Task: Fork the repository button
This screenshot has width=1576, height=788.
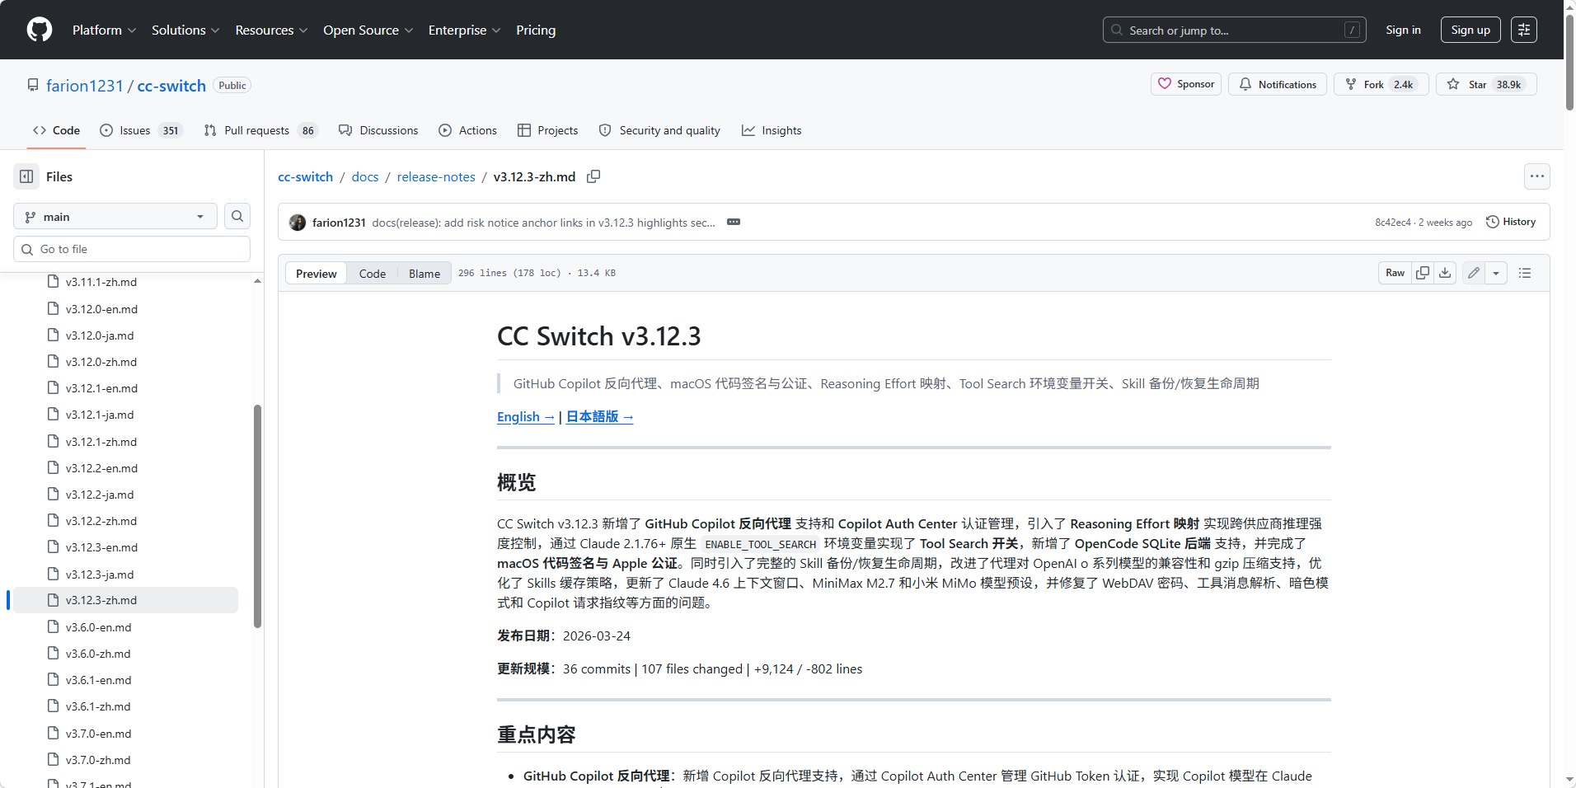Action: point(1381,84)
